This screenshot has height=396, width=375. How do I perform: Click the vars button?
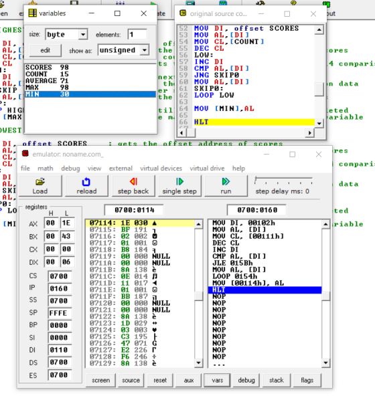coord(218,380)
